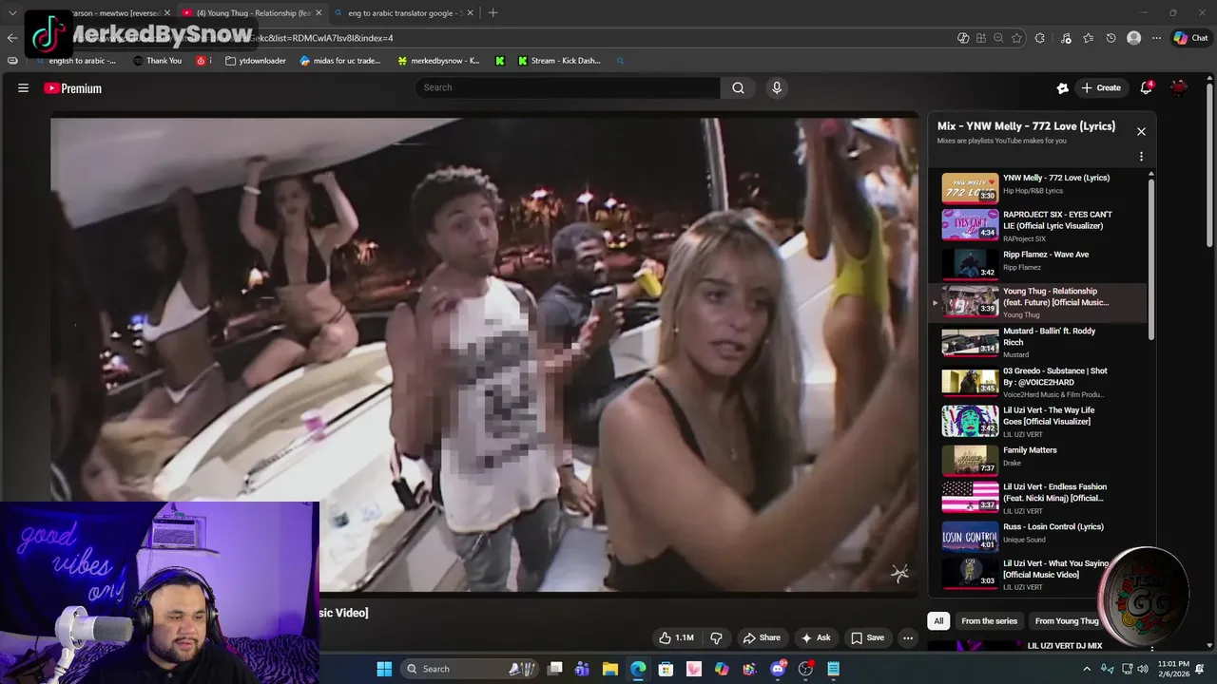Image resolution: width=1217 pixels, height=684 pixels.
Task: Click the Create button
Action: pyautogui.click(x=1101, y=87)
